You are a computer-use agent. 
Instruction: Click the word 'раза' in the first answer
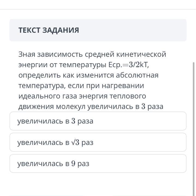(x=85, y=121)
